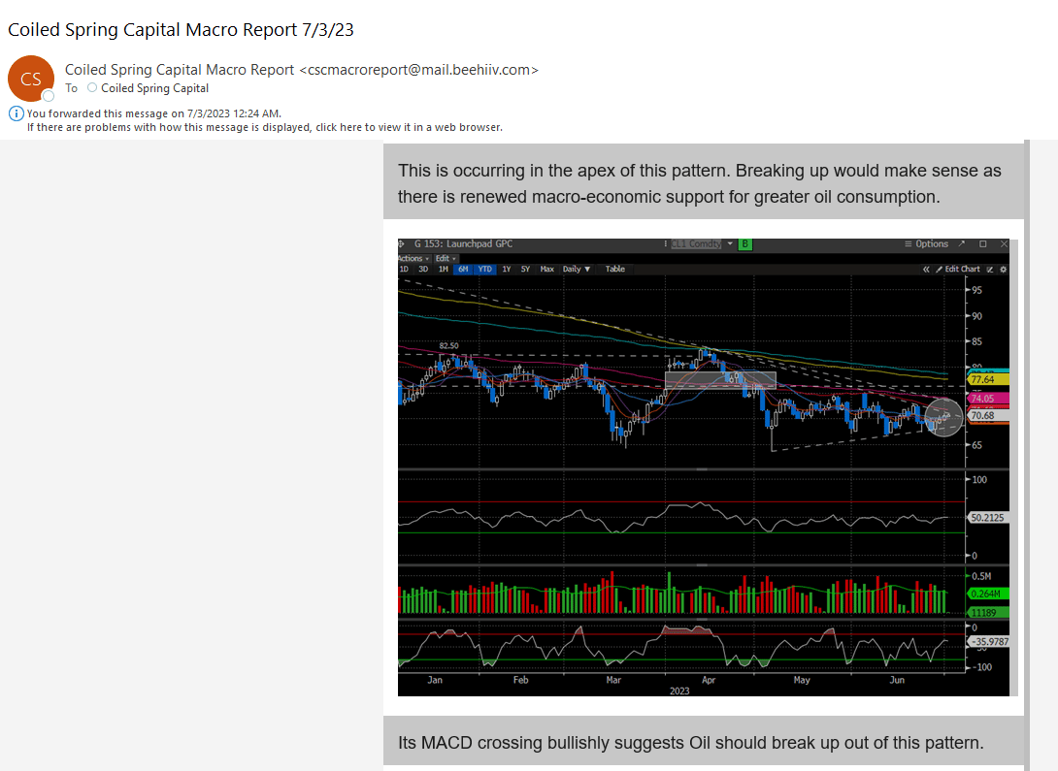Expand the Actions dropdown
The image size is (1058, 771).
coord(413,258)
